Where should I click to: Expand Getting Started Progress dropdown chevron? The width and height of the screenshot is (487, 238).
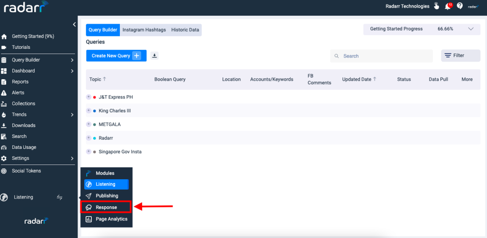coord(471,29)
